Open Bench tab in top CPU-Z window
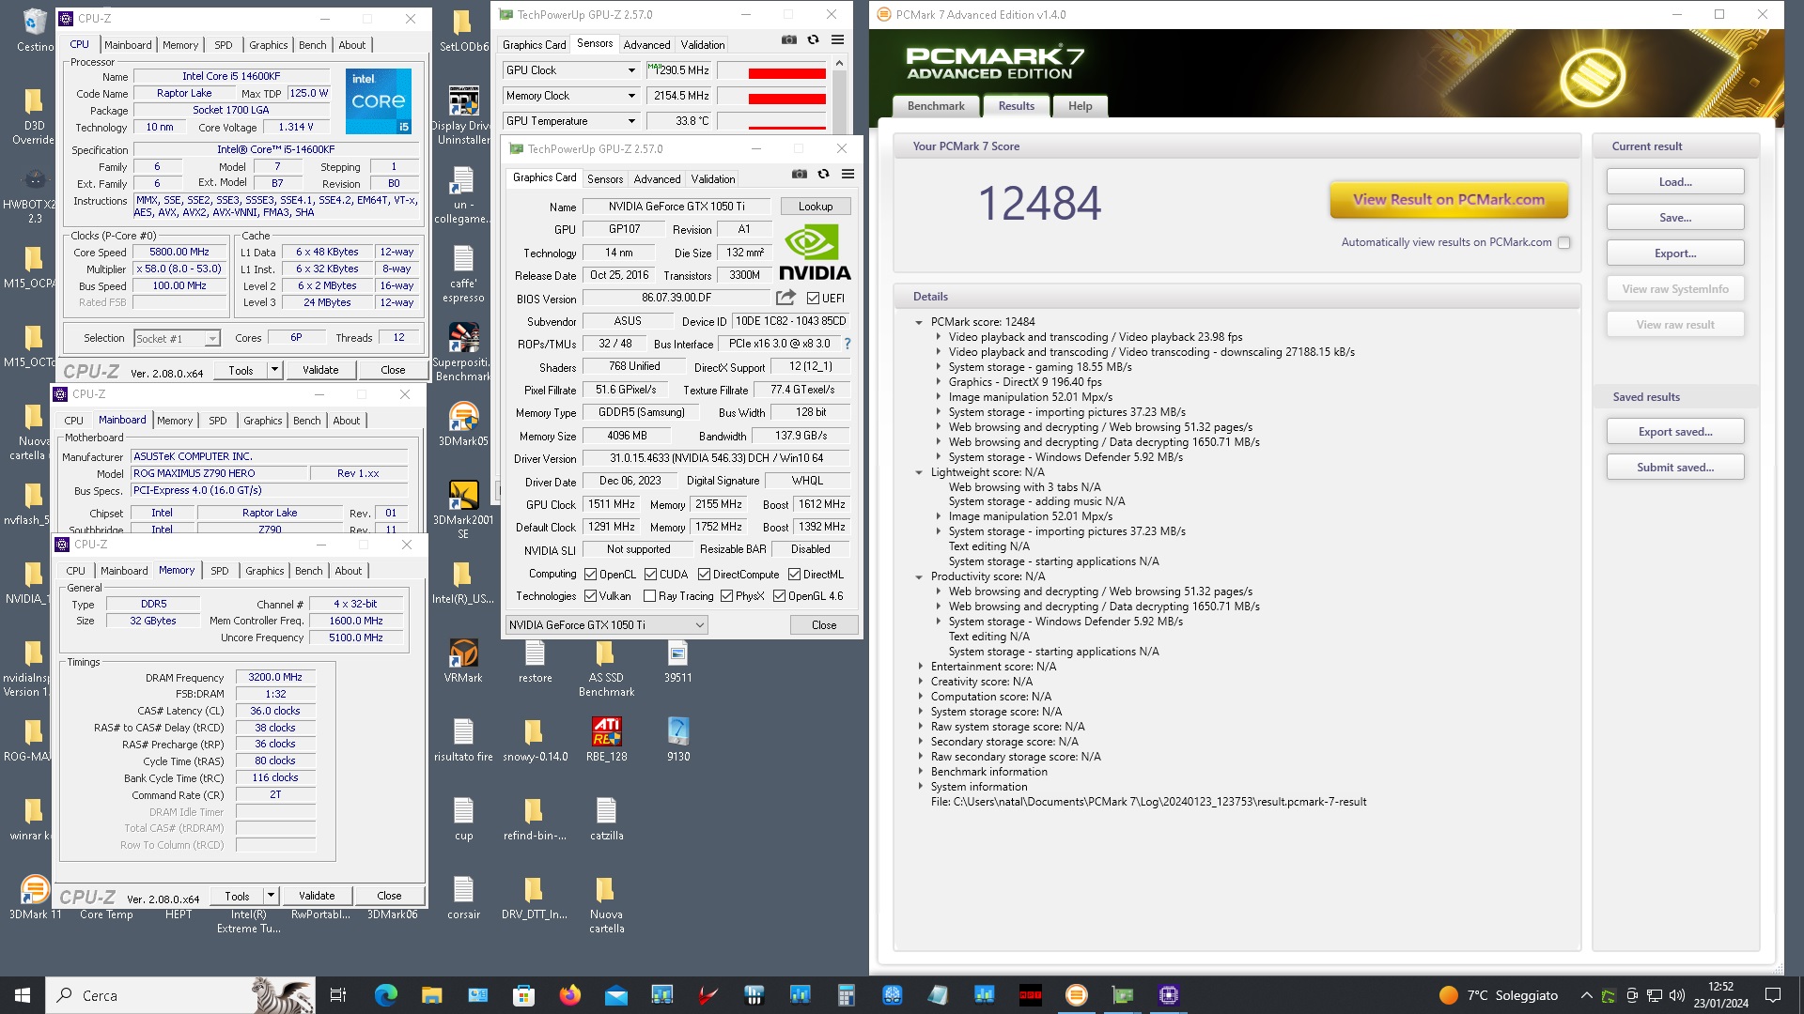The width and height of the screenshot is (1804, 1014). point(313,45)
